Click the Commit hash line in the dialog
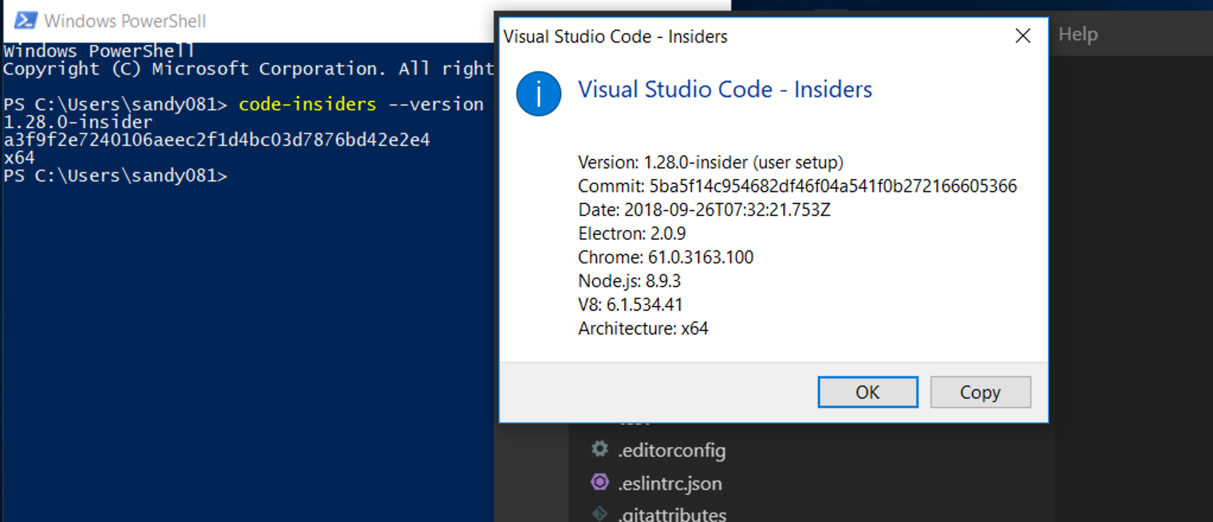This screenshot has width=1213, height=522. pos(798,186)
